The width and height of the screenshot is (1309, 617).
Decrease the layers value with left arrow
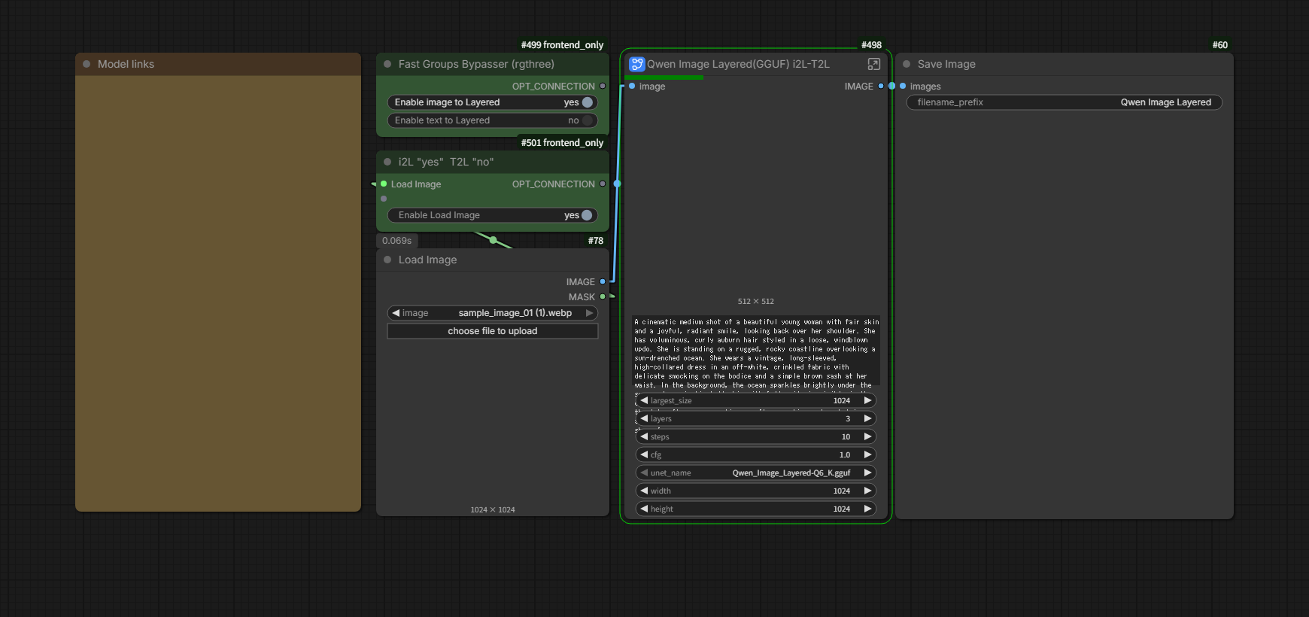point(644,418)
